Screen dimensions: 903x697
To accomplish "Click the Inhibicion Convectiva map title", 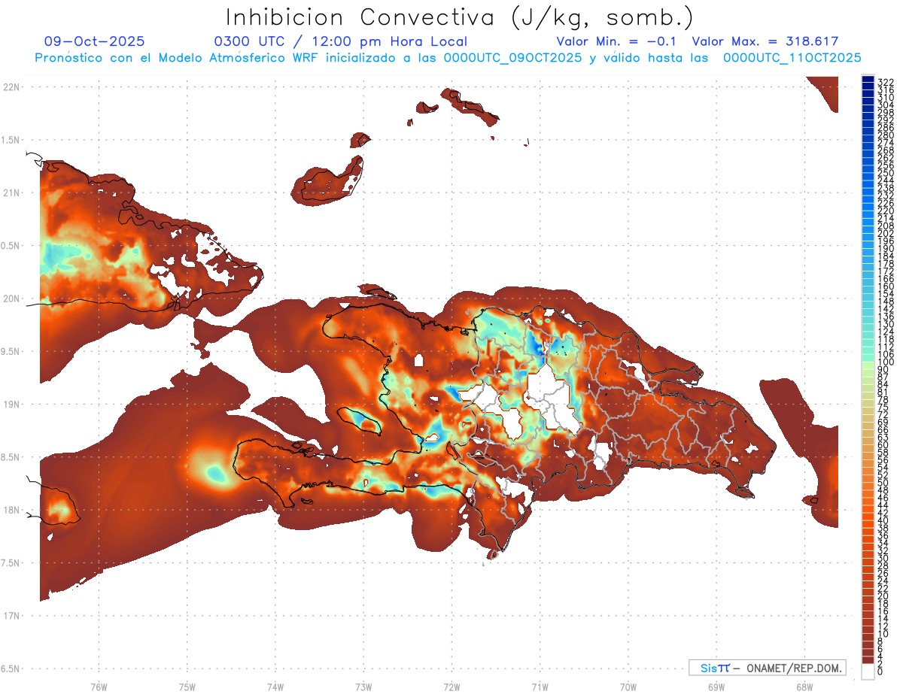I will pyautogui.click(x=459, y=17).
